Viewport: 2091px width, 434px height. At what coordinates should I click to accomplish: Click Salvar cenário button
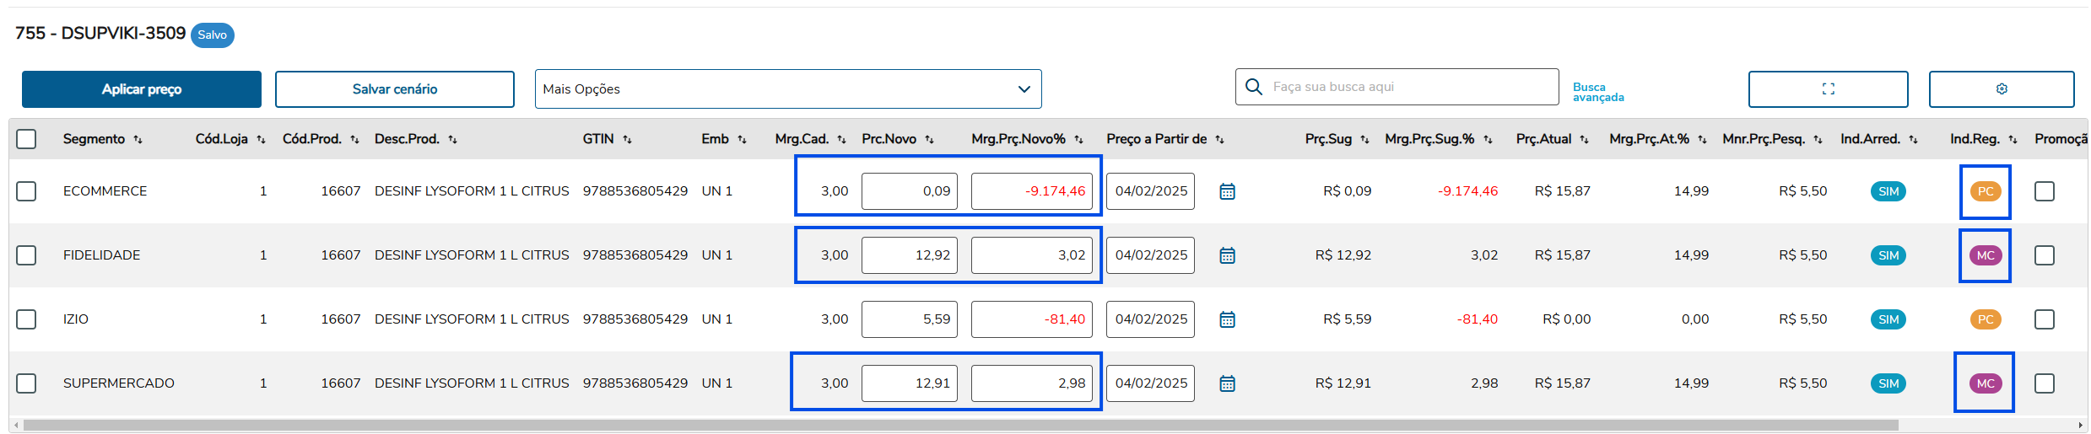coord(394,89)
